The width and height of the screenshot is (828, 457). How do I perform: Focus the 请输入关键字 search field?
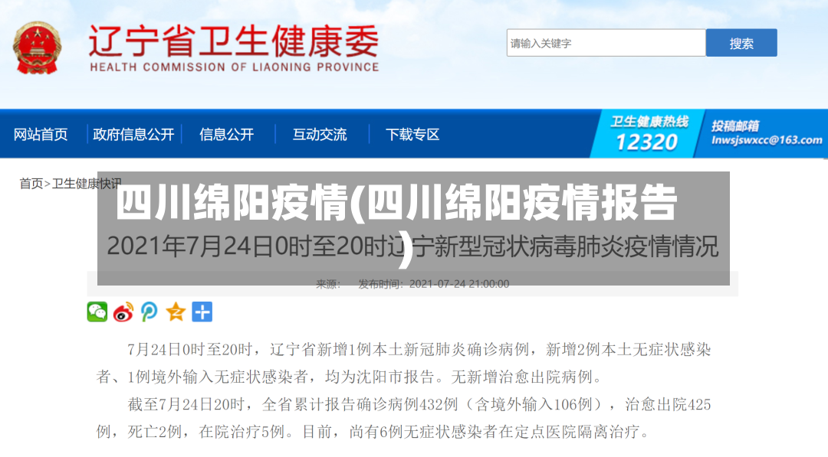pos(606,43)
